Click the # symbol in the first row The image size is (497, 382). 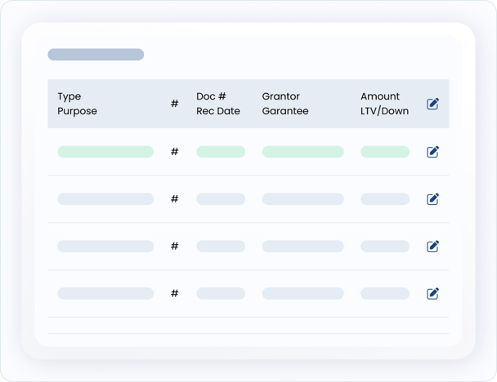click(174, 152)
